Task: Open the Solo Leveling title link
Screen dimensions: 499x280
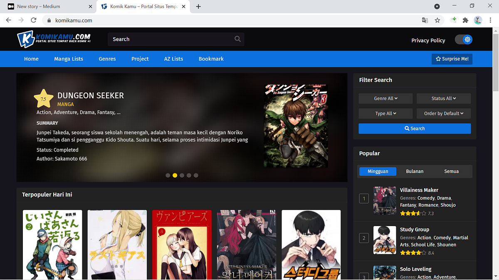Action: point(416,269)
